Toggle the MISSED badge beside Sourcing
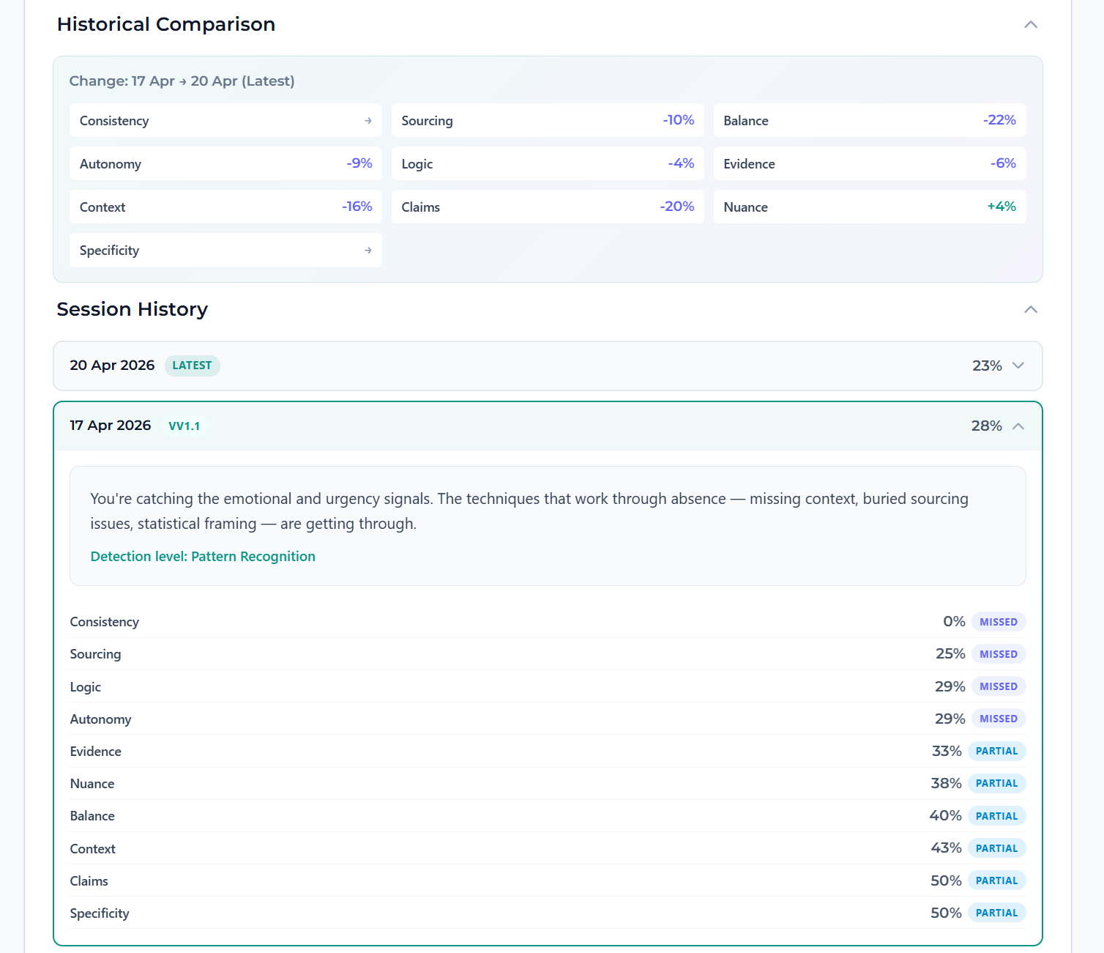Image resolution: width=1104 pixels, height=953 pixels. 999,653
